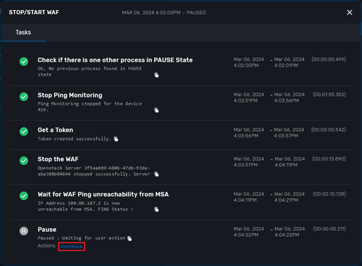Copy the PAUSE state check output
Image resolution: width=362 pixels, height=266 pixels.
[156, 75]
